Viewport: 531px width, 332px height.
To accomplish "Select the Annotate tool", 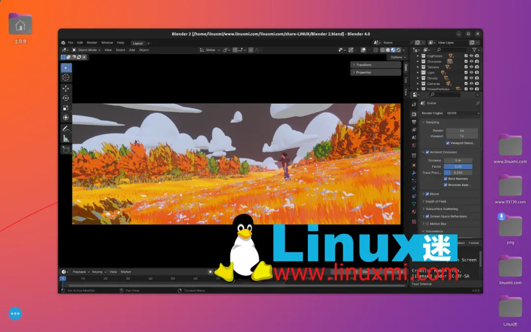I will tap(66, 129).
